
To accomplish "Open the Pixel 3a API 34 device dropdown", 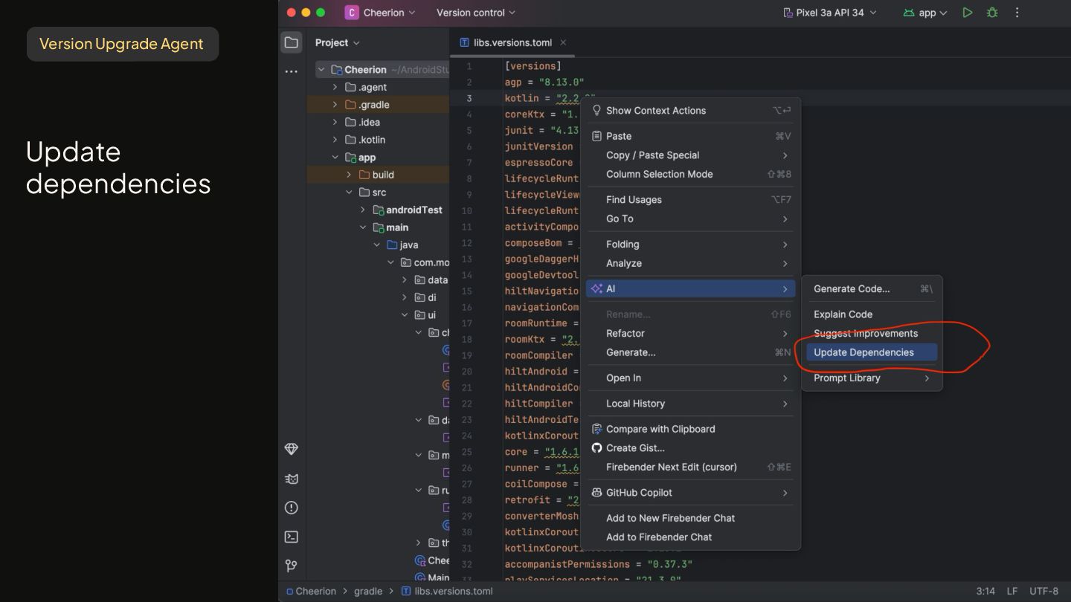I will pos(830,13).
